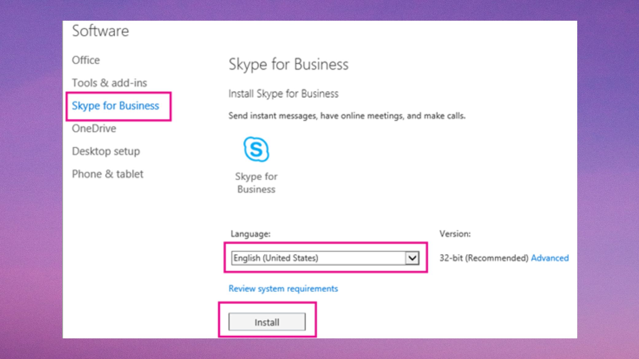The height and width of the screenshot is (359, 639).
Task: Navigate to Desktop setup
Action: click(106, 151)
